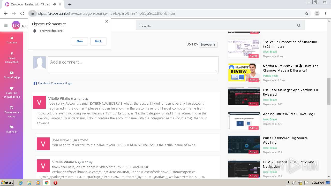Bookmark page with star icon
331x186 pixels.
(307, 13)
